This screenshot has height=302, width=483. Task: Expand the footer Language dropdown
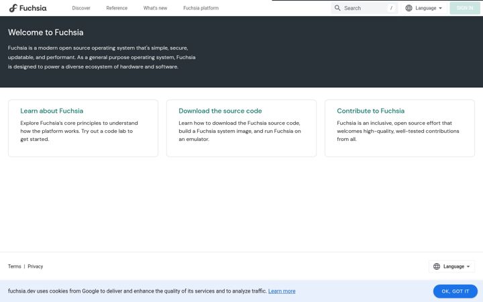[x=451, y=266]
